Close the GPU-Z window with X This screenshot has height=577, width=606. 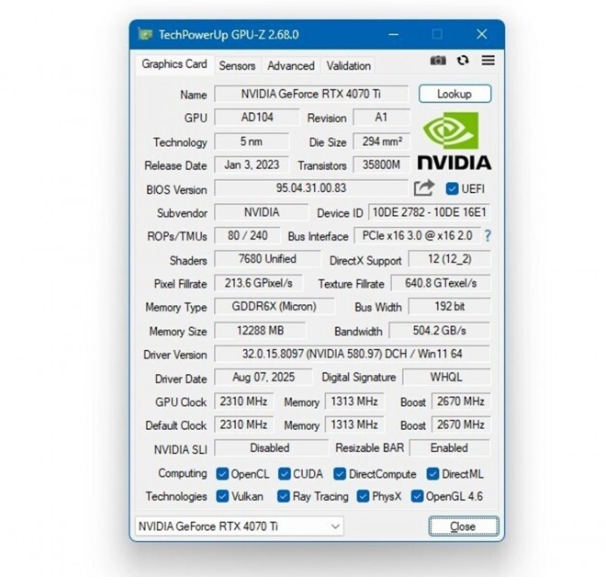[481, 34]
